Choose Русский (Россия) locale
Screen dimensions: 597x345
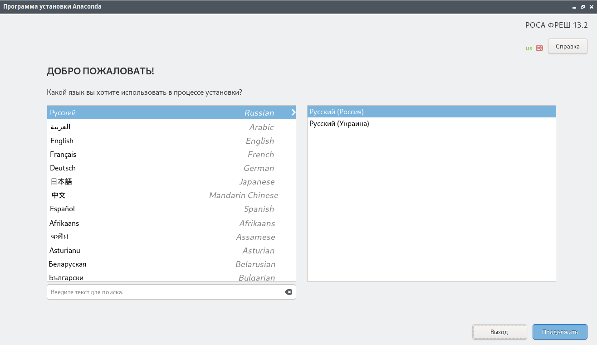click(431, 112)
